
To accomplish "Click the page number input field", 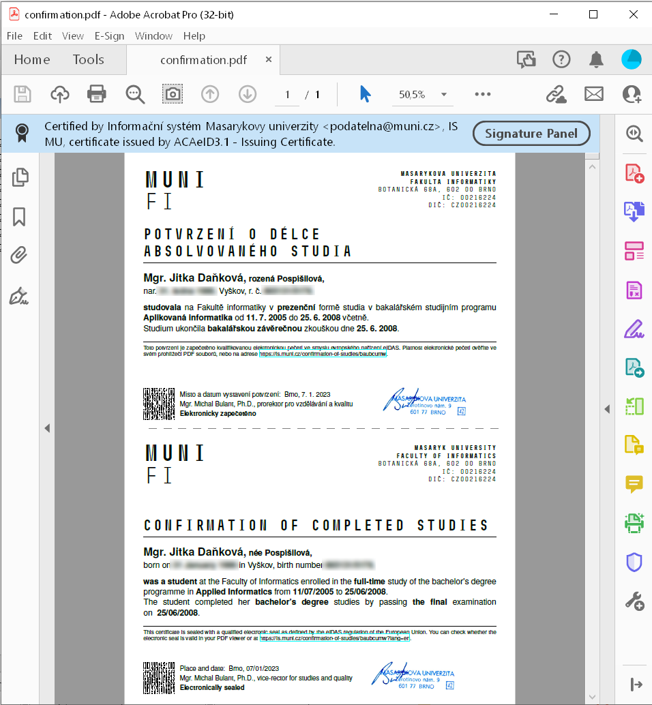I will (x=287, y=95).
